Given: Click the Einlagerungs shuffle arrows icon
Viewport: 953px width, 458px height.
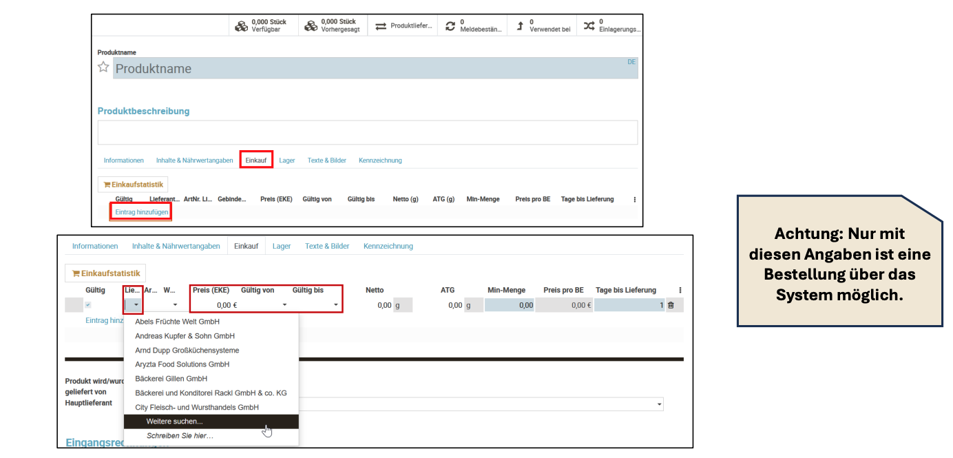Looking at the screenshot, I should click(x=589, y=26).
